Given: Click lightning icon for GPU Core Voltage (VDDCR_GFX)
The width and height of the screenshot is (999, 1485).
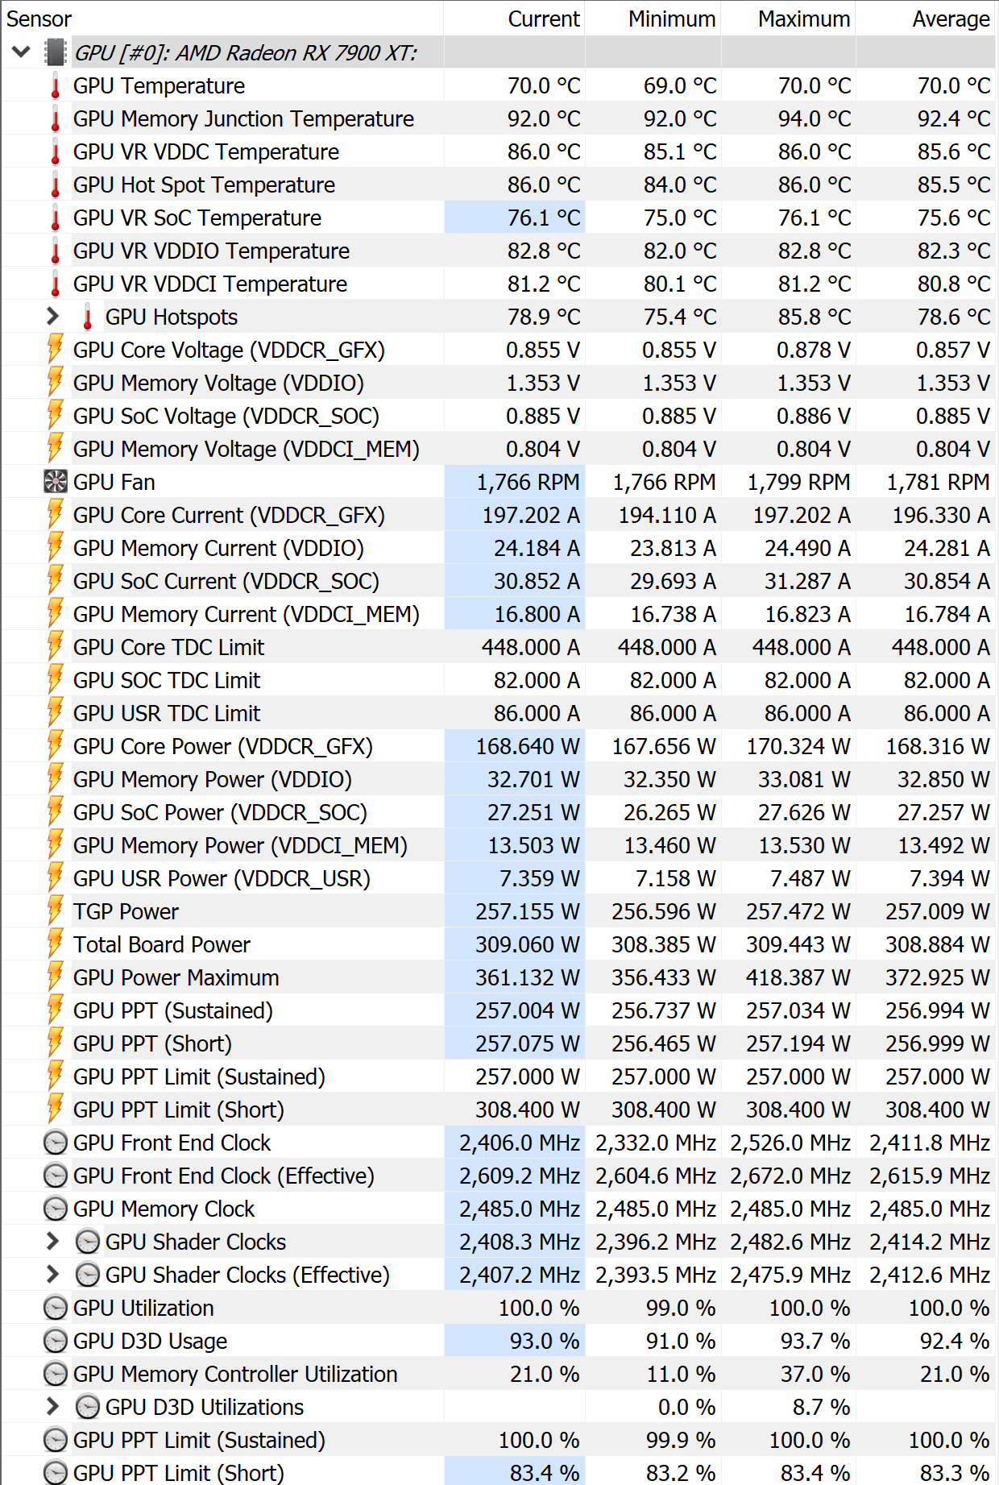Looking at the screenshot, I should pyautogui.click(x=55, y=350).
